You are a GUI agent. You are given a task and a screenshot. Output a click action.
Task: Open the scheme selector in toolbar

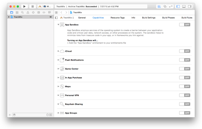click(x=45, y=6)
